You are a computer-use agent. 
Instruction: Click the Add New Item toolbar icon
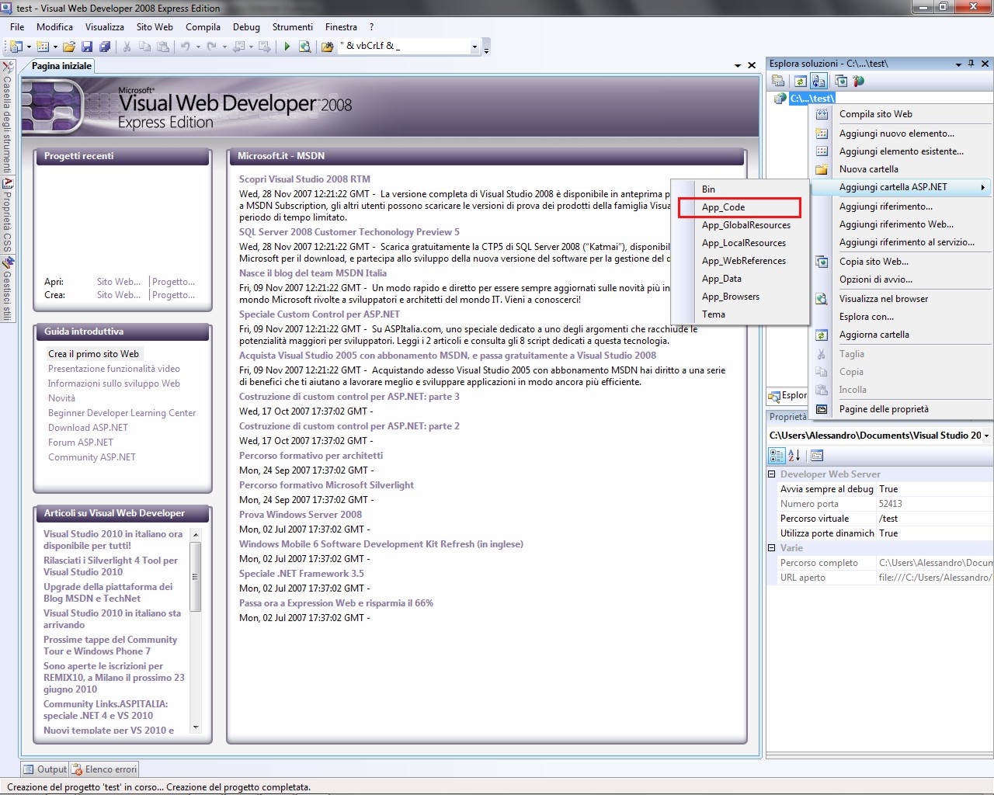[x=43, y=47]
